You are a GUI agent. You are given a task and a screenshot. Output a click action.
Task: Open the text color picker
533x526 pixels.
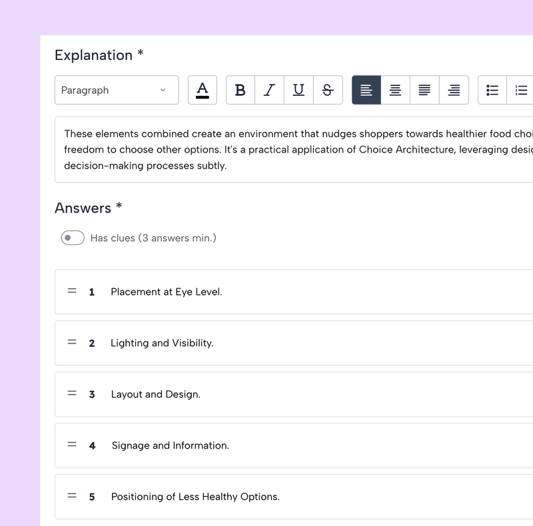[203, 91]
